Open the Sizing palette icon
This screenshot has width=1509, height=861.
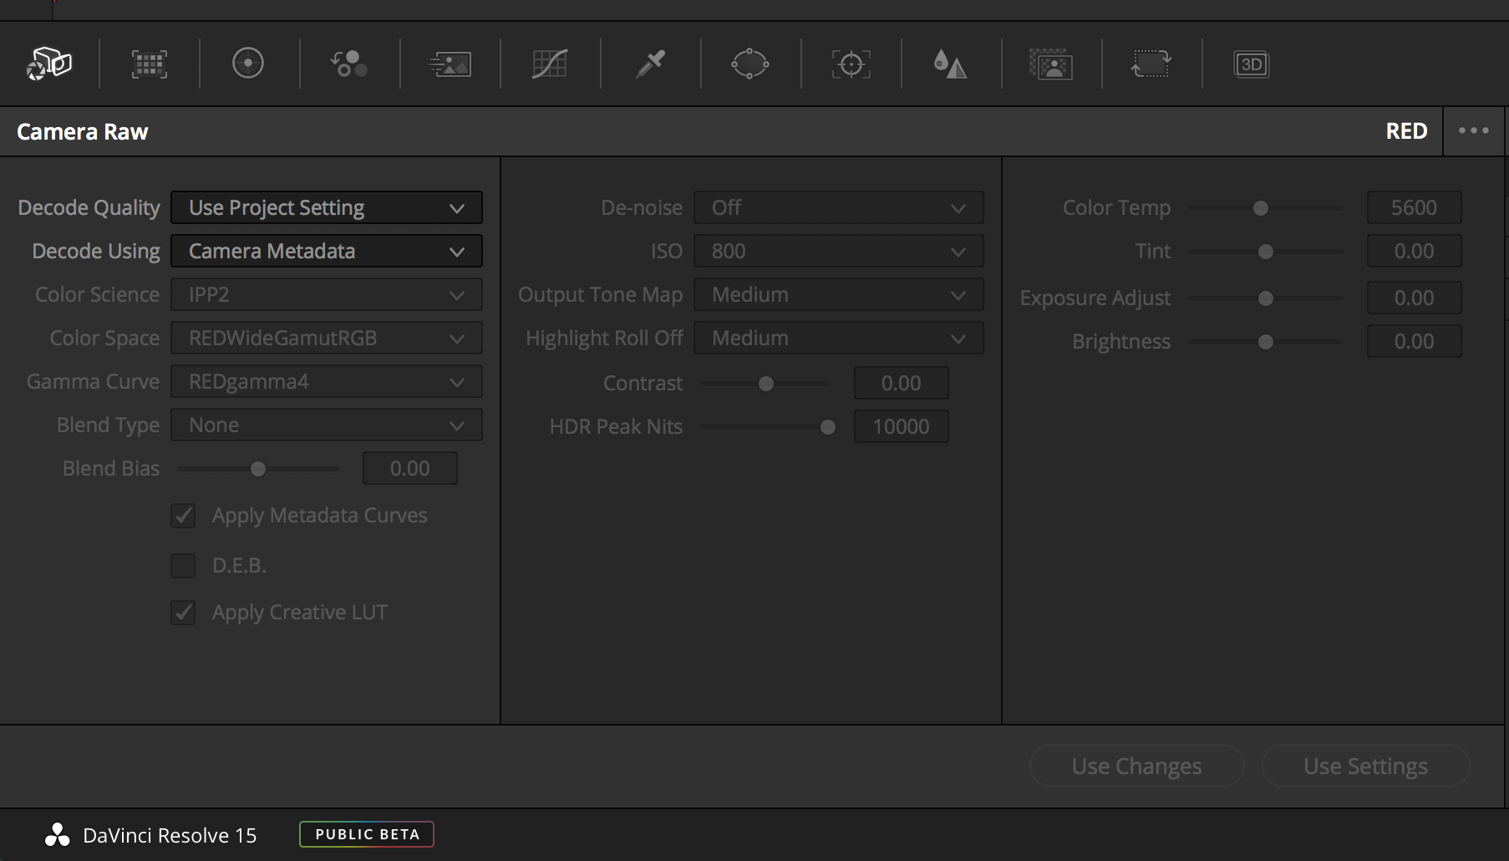pos(1151,64)
